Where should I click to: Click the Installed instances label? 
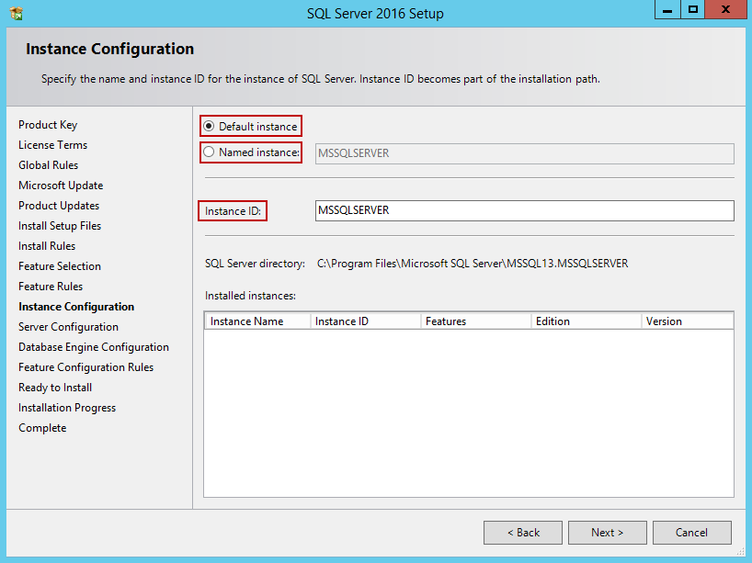(250, 296)
